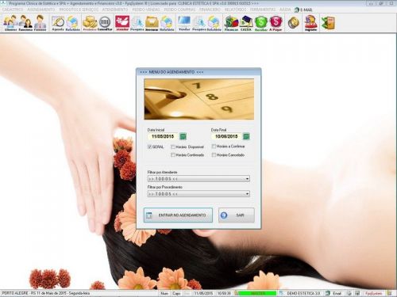Screen dimensions: 397x297
Task: Open the CAIXA cash register icon
Action: coord(246,23)
